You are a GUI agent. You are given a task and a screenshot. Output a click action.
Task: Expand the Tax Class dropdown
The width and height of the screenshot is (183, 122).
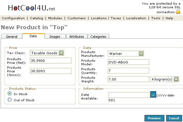click(x=61, y=53)
